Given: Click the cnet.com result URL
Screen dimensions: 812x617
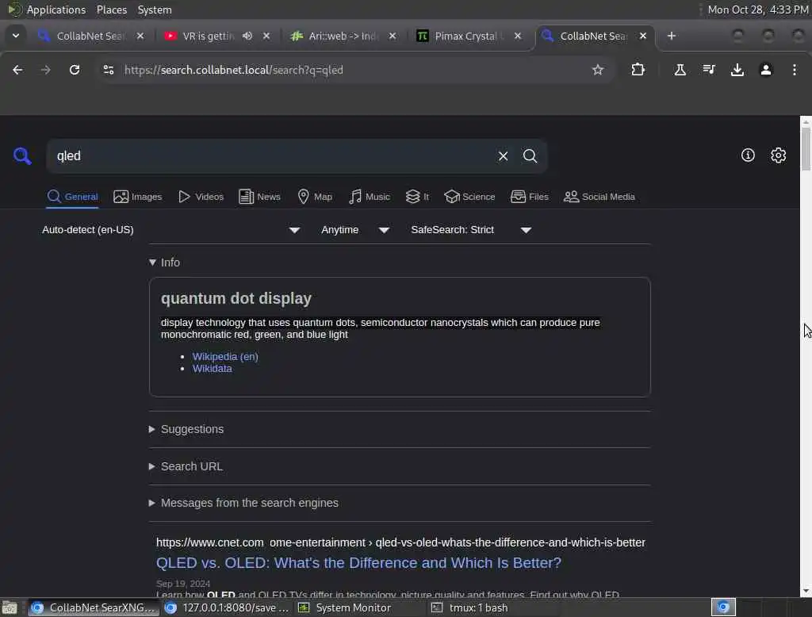Looking at the screenshot, I should 400,542.
